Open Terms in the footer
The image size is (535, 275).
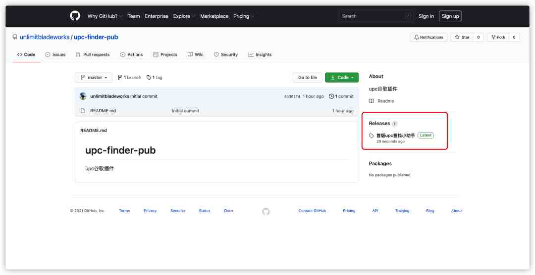(x=124, y=211)
